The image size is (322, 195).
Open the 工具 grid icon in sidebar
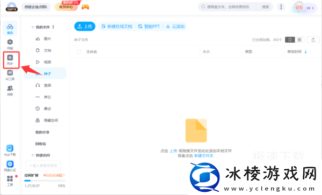click(x=10, y=181)
